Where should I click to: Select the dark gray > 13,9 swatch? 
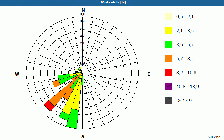[169, 100]
